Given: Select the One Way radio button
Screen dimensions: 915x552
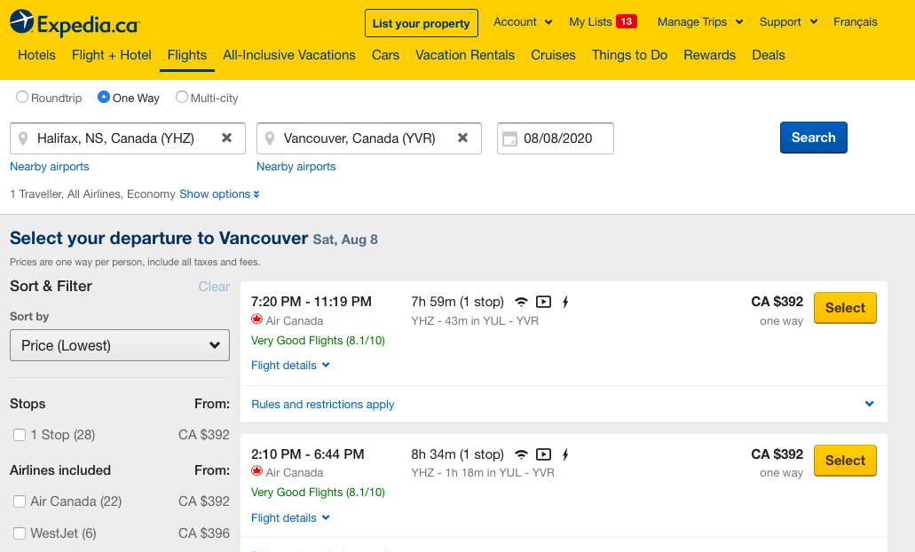Looking at the screenshot, I should click(104, 97).
